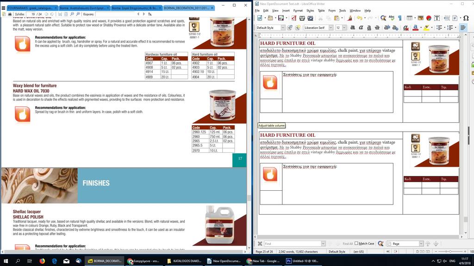Insert a special character with Omega icon

click(466, 18)
